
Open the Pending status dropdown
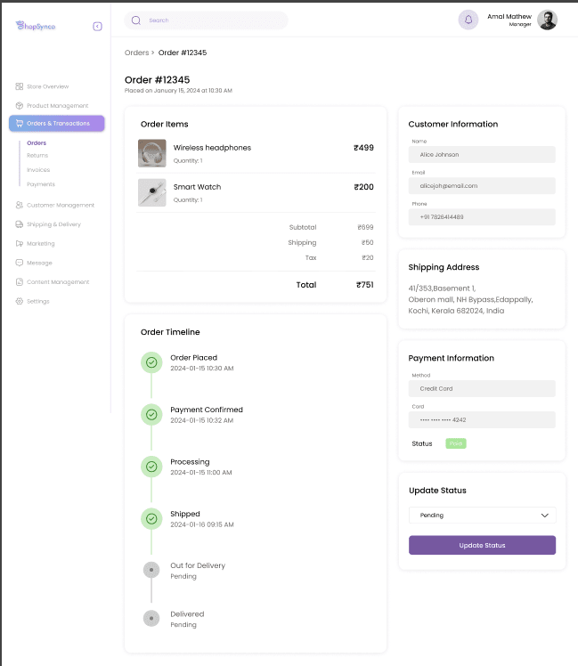pyautogui.click(x=482, y=516)
